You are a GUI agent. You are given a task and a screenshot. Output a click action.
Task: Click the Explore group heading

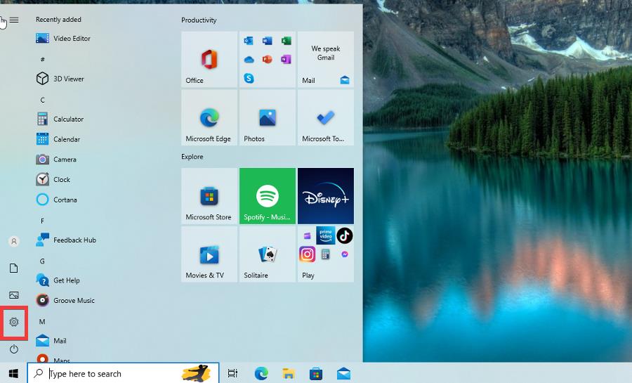pos(192,157)
